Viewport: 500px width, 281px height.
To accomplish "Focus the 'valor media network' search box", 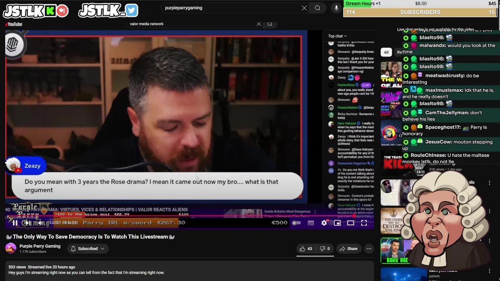I will 191,24.
